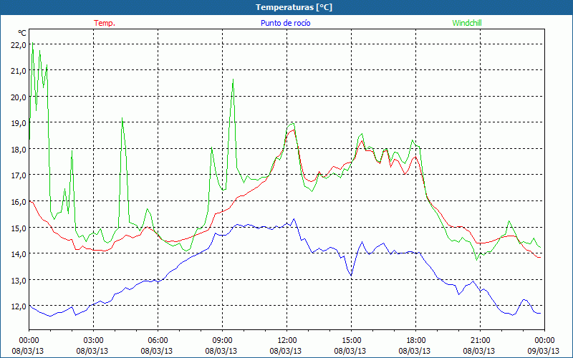Click the 06:00 time axis label
573x358 pixels.
tap(158, 341)
